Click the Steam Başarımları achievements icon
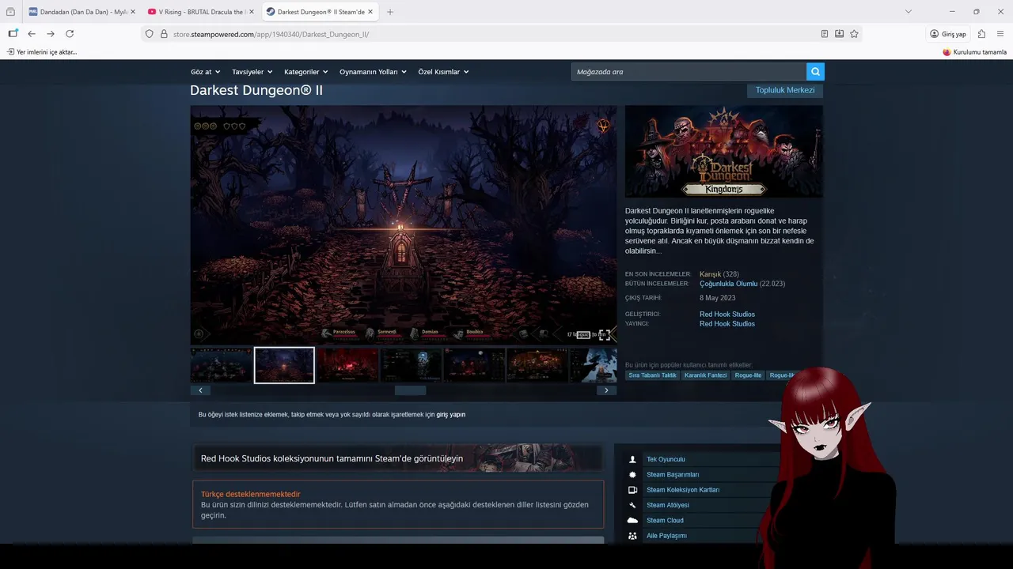 (632, 474)
